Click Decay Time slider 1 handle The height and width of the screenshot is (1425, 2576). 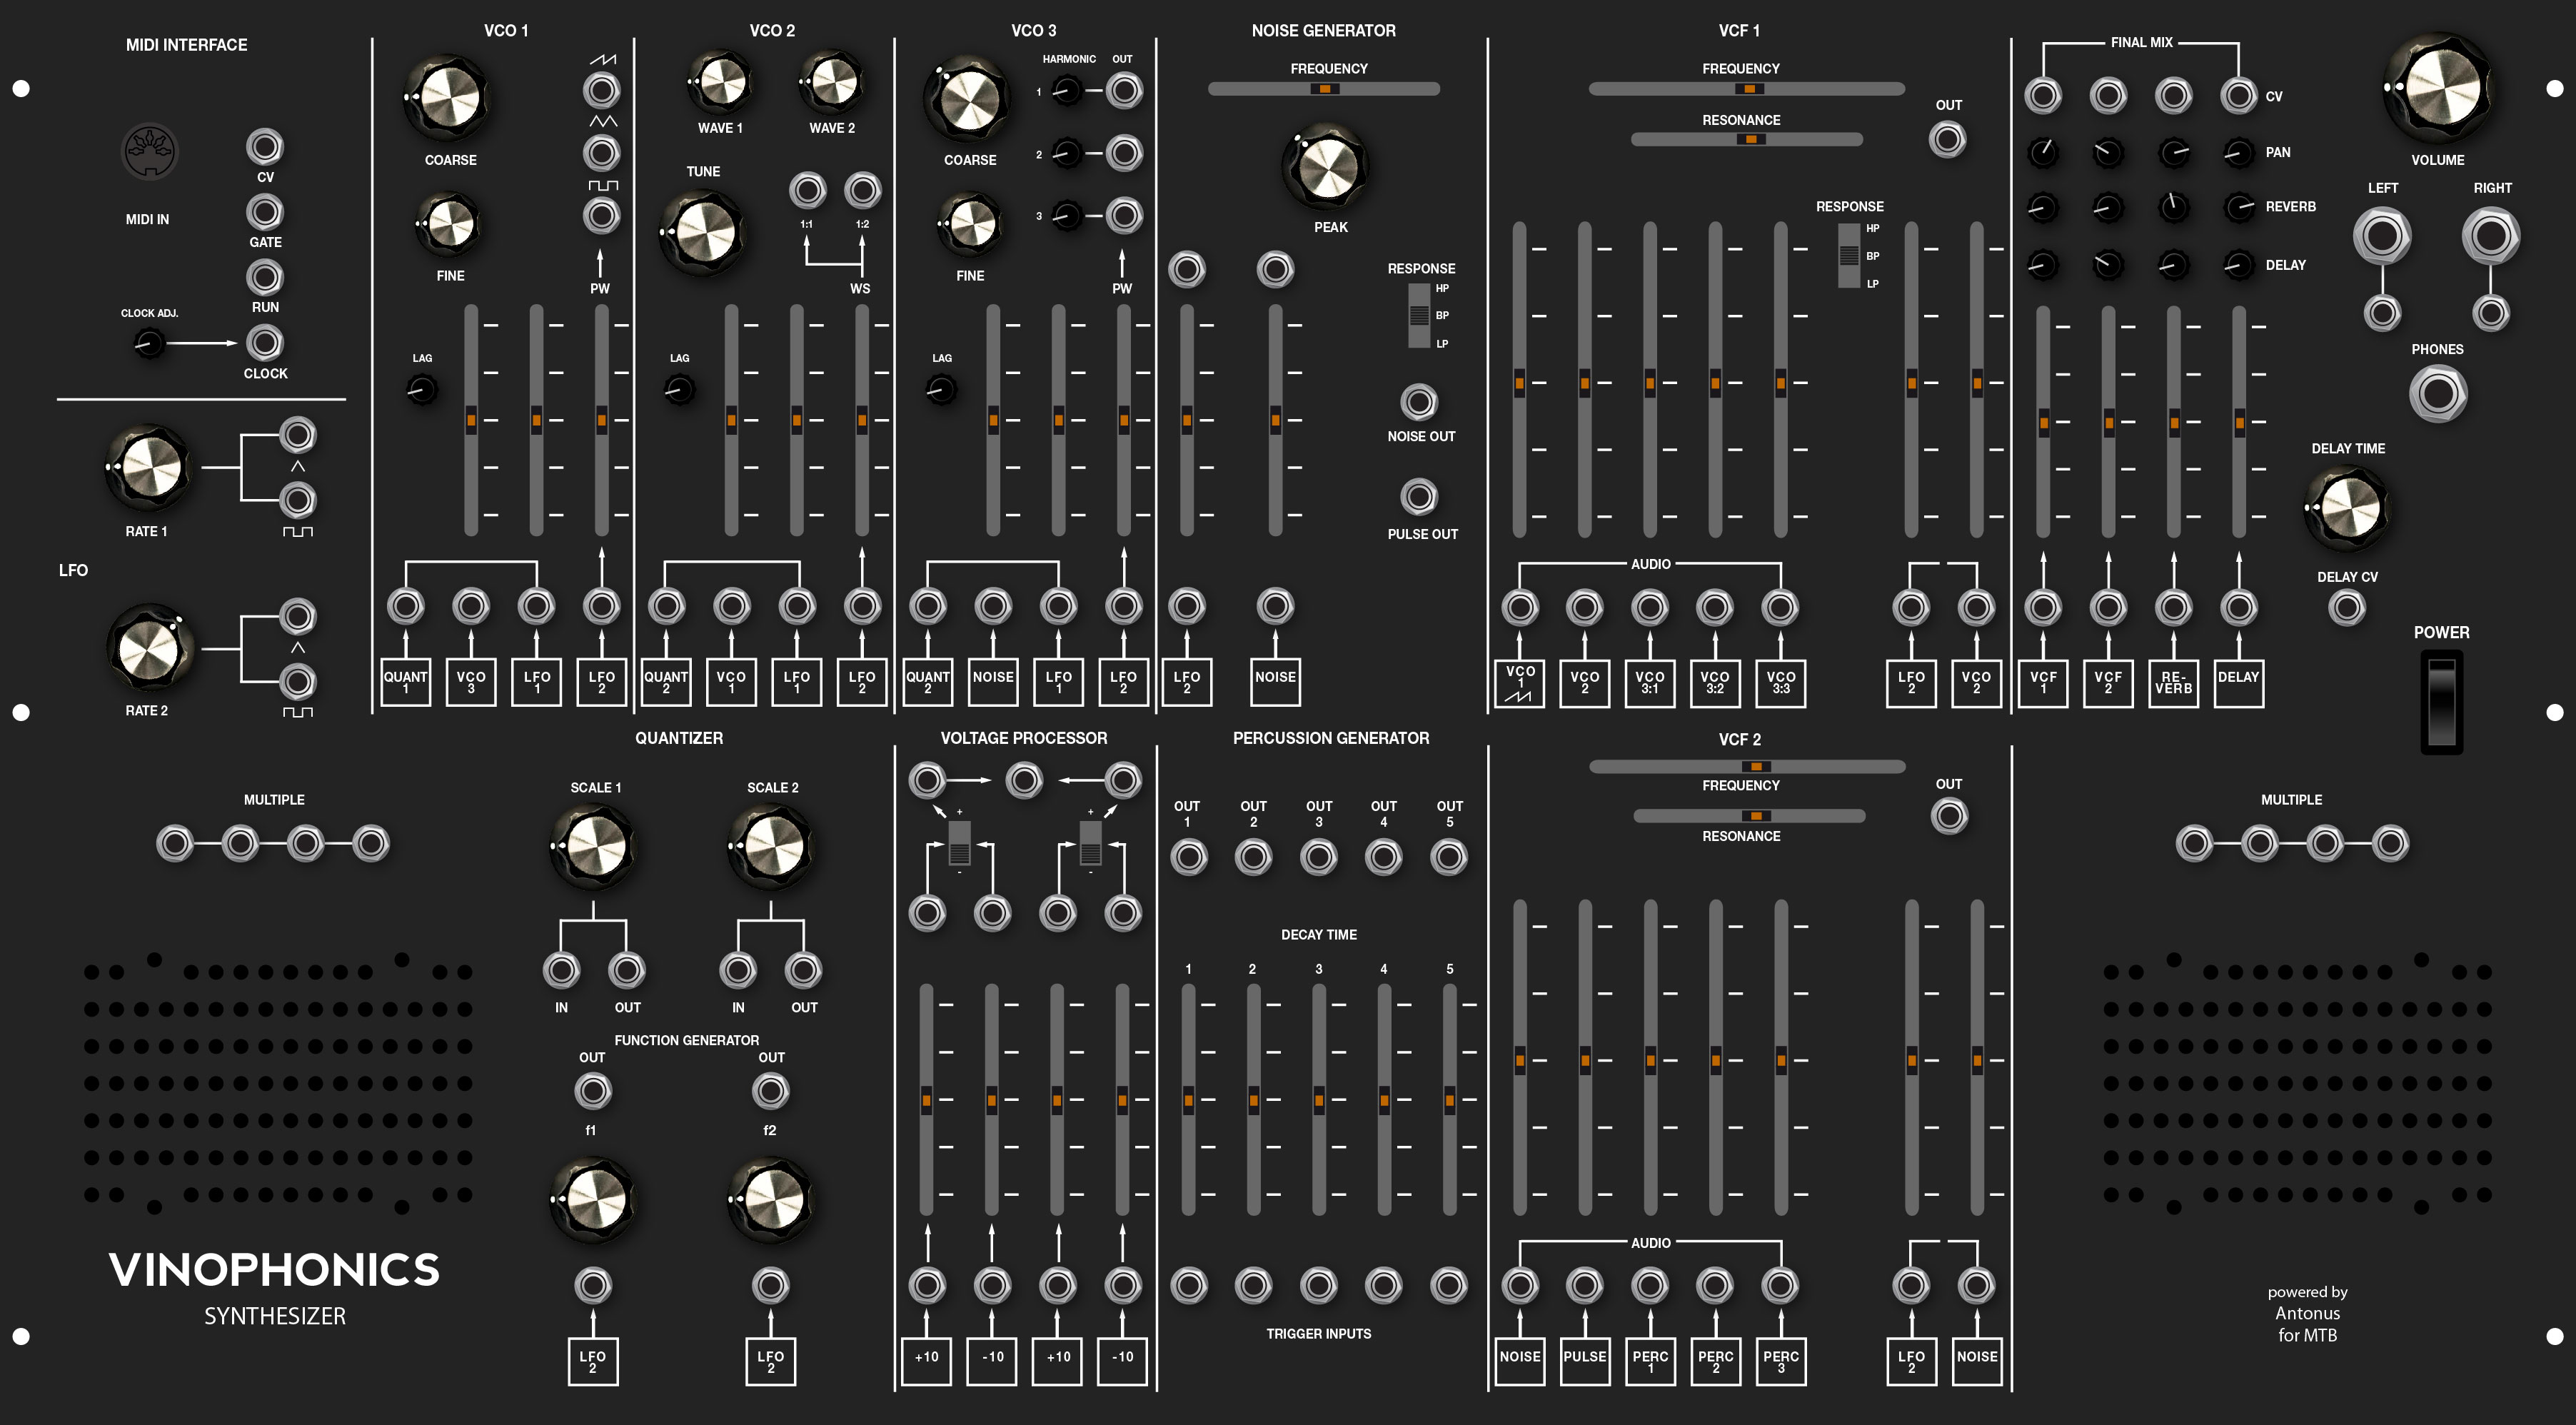click(1188, 1100)
